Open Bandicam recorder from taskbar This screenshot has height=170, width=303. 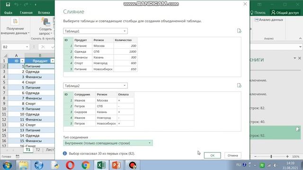(x=133, y=165)
